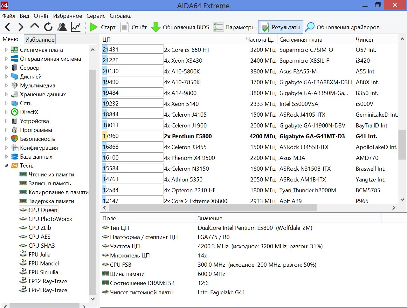The width and height of the screenshot is (407, 308).
Task: Click the Обновления BIOS toolbar label
Action: [186, 27]
